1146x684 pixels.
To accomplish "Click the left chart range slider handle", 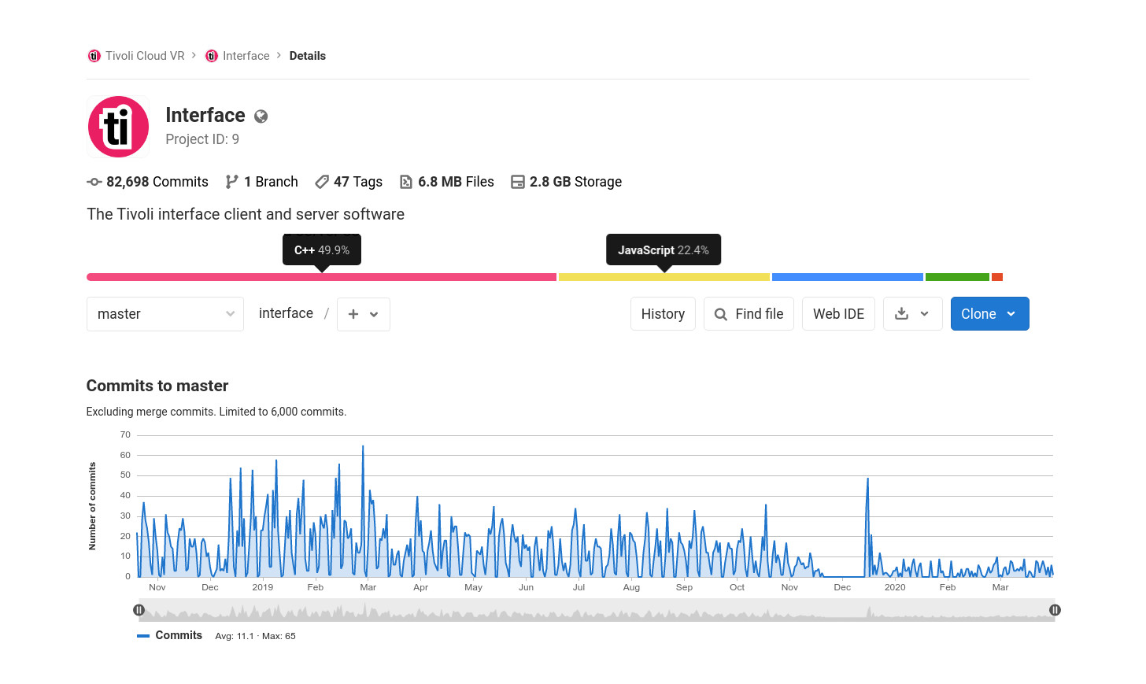I will coord(139,610).
